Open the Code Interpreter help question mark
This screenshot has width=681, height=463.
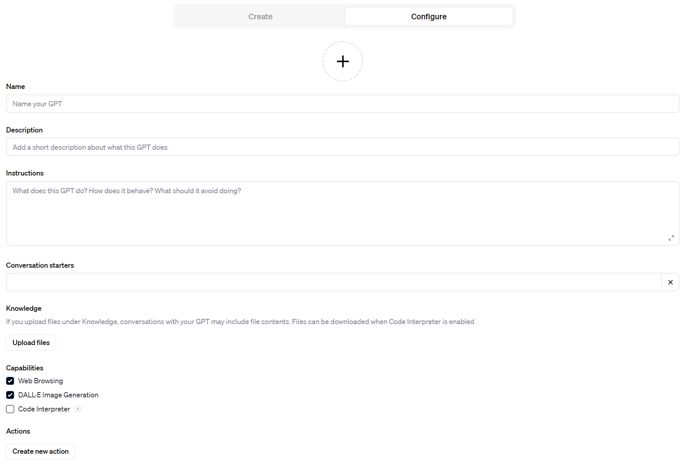78,409
